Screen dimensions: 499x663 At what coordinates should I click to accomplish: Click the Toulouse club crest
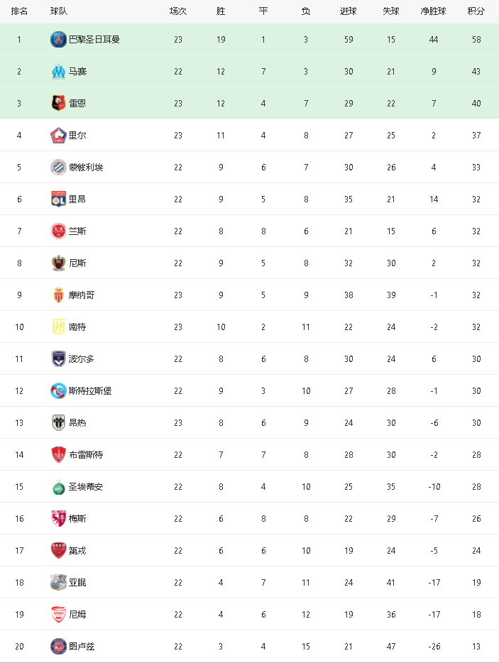(x=58, y=647)
